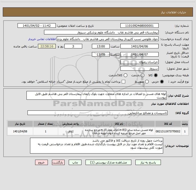This screenshot has height=190, width=196.
Task: Click the لوله مسی ساده product name cell
Action: point(119,131)
